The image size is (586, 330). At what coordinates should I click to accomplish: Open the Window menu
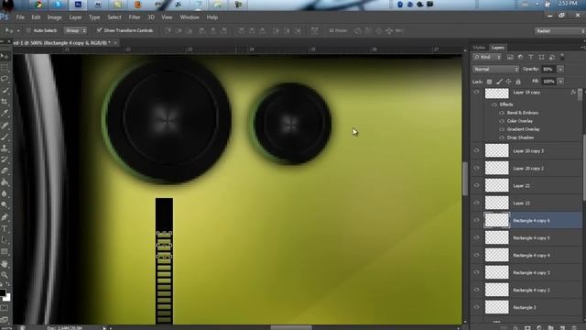(x=190, y=17)
